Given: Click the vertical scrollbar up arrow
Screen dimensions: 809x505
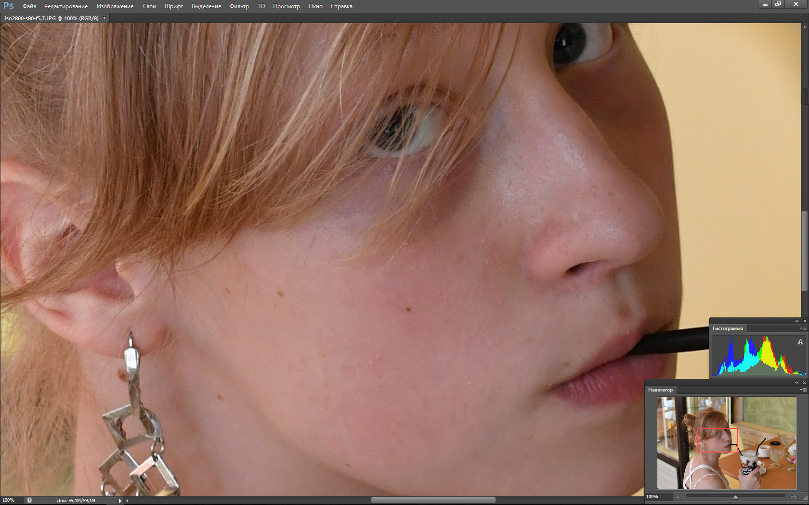Looking at the screenshot, I should point(805,27).
